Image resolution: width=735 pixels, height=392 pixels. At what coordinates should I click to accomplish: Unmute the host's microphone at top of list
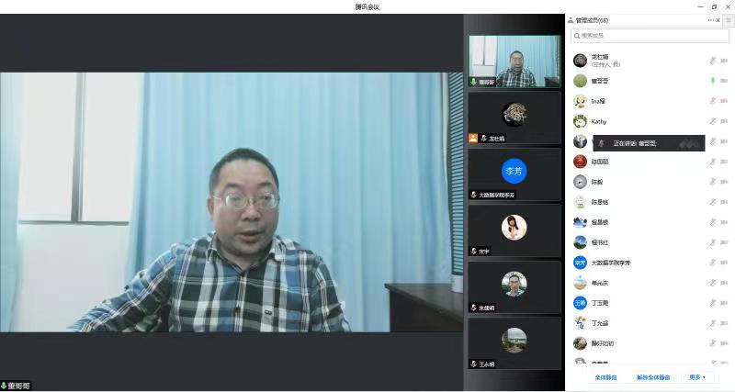[712, 61]
